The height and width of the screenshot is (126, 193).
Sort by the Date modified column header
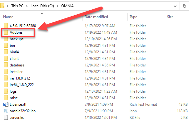96,17
